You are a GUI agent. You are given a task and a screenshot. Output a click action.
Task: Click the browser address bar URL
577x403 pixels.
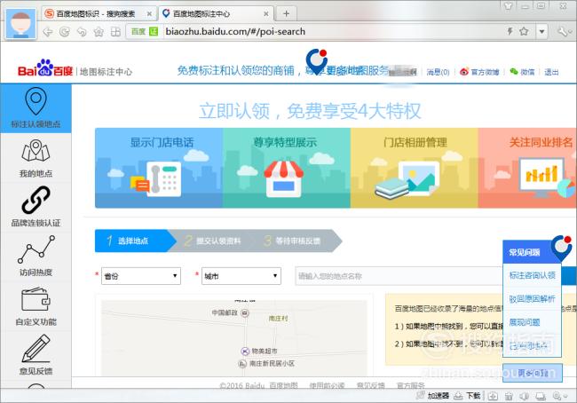tap(235, 32)
